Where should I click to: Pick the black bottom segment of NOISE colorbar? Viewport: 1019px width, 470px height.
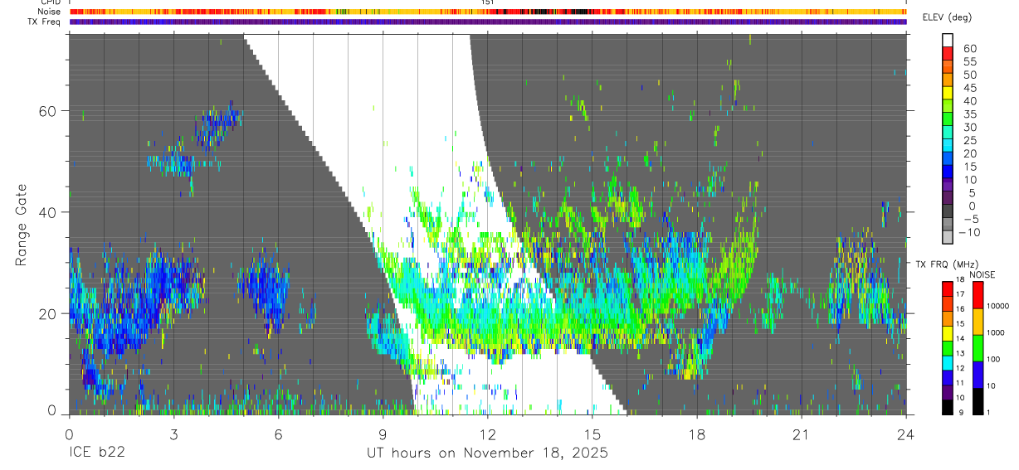978,400
